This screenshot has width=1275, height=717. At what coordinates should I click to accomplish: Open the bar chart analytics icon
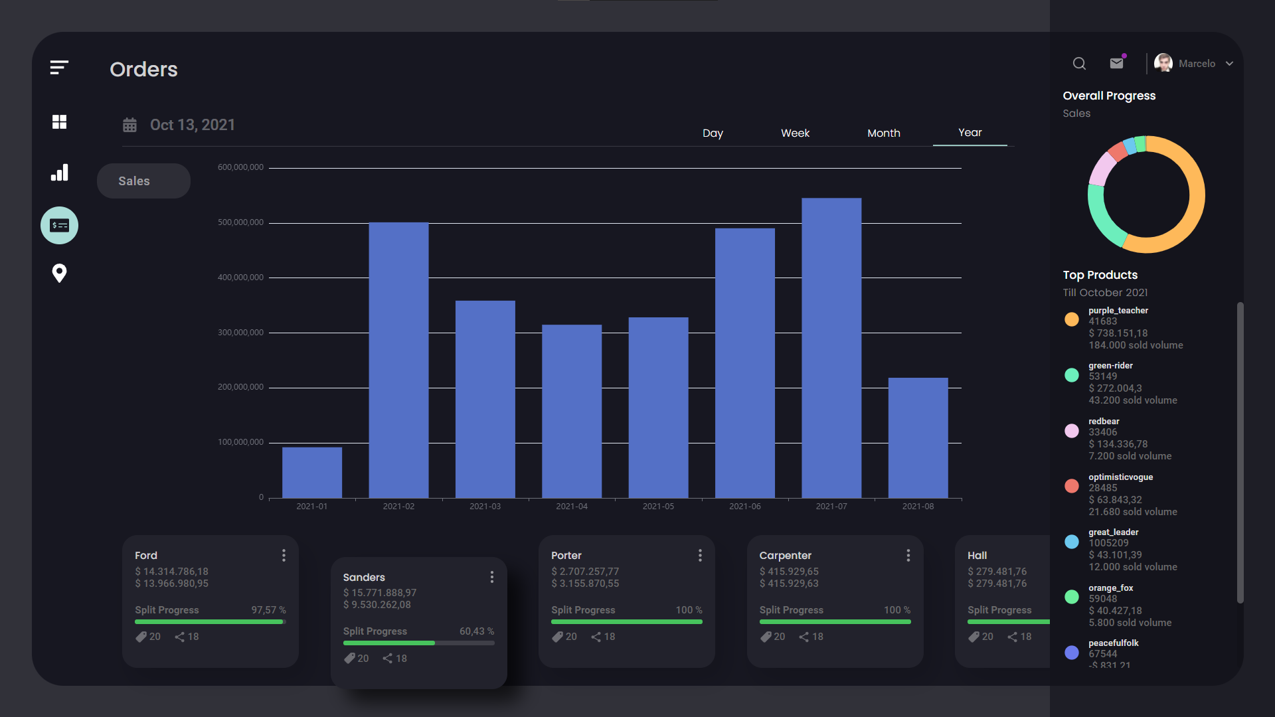59,173
